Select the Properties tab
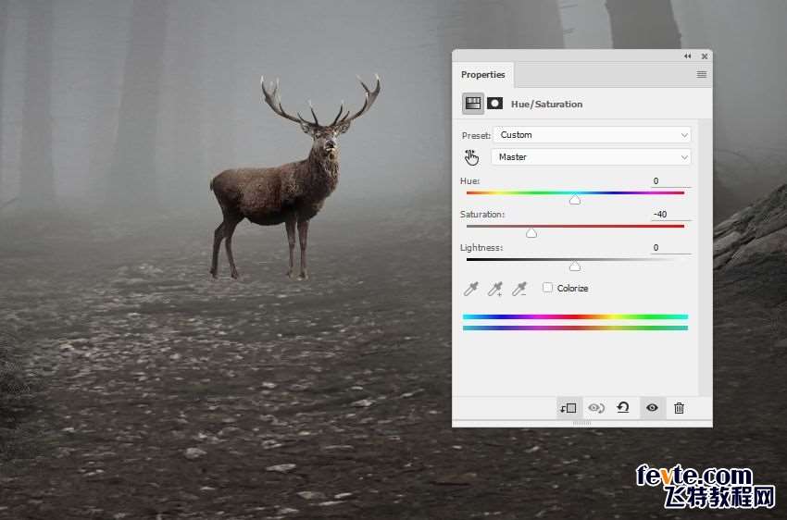787x520 pixels. coord(483,75)
